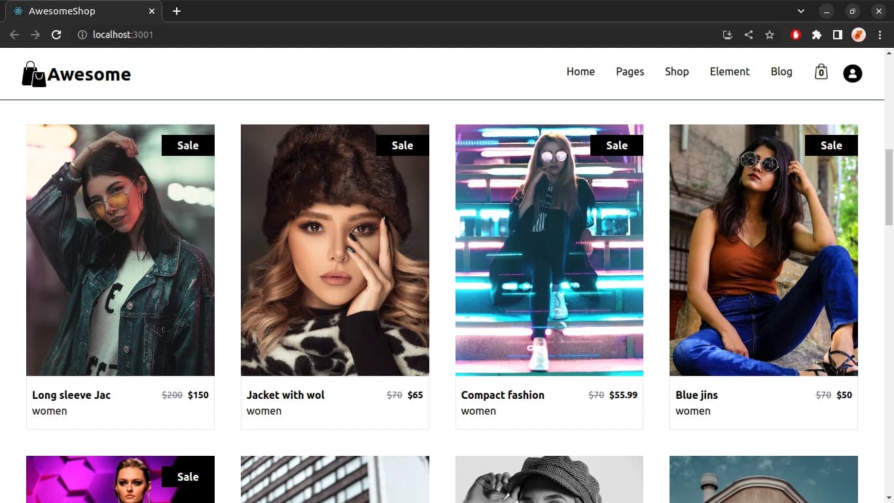The height and width of the screenshot is (503, 894).
Task: Open the Element menu item
Action: tap(730, 71)
